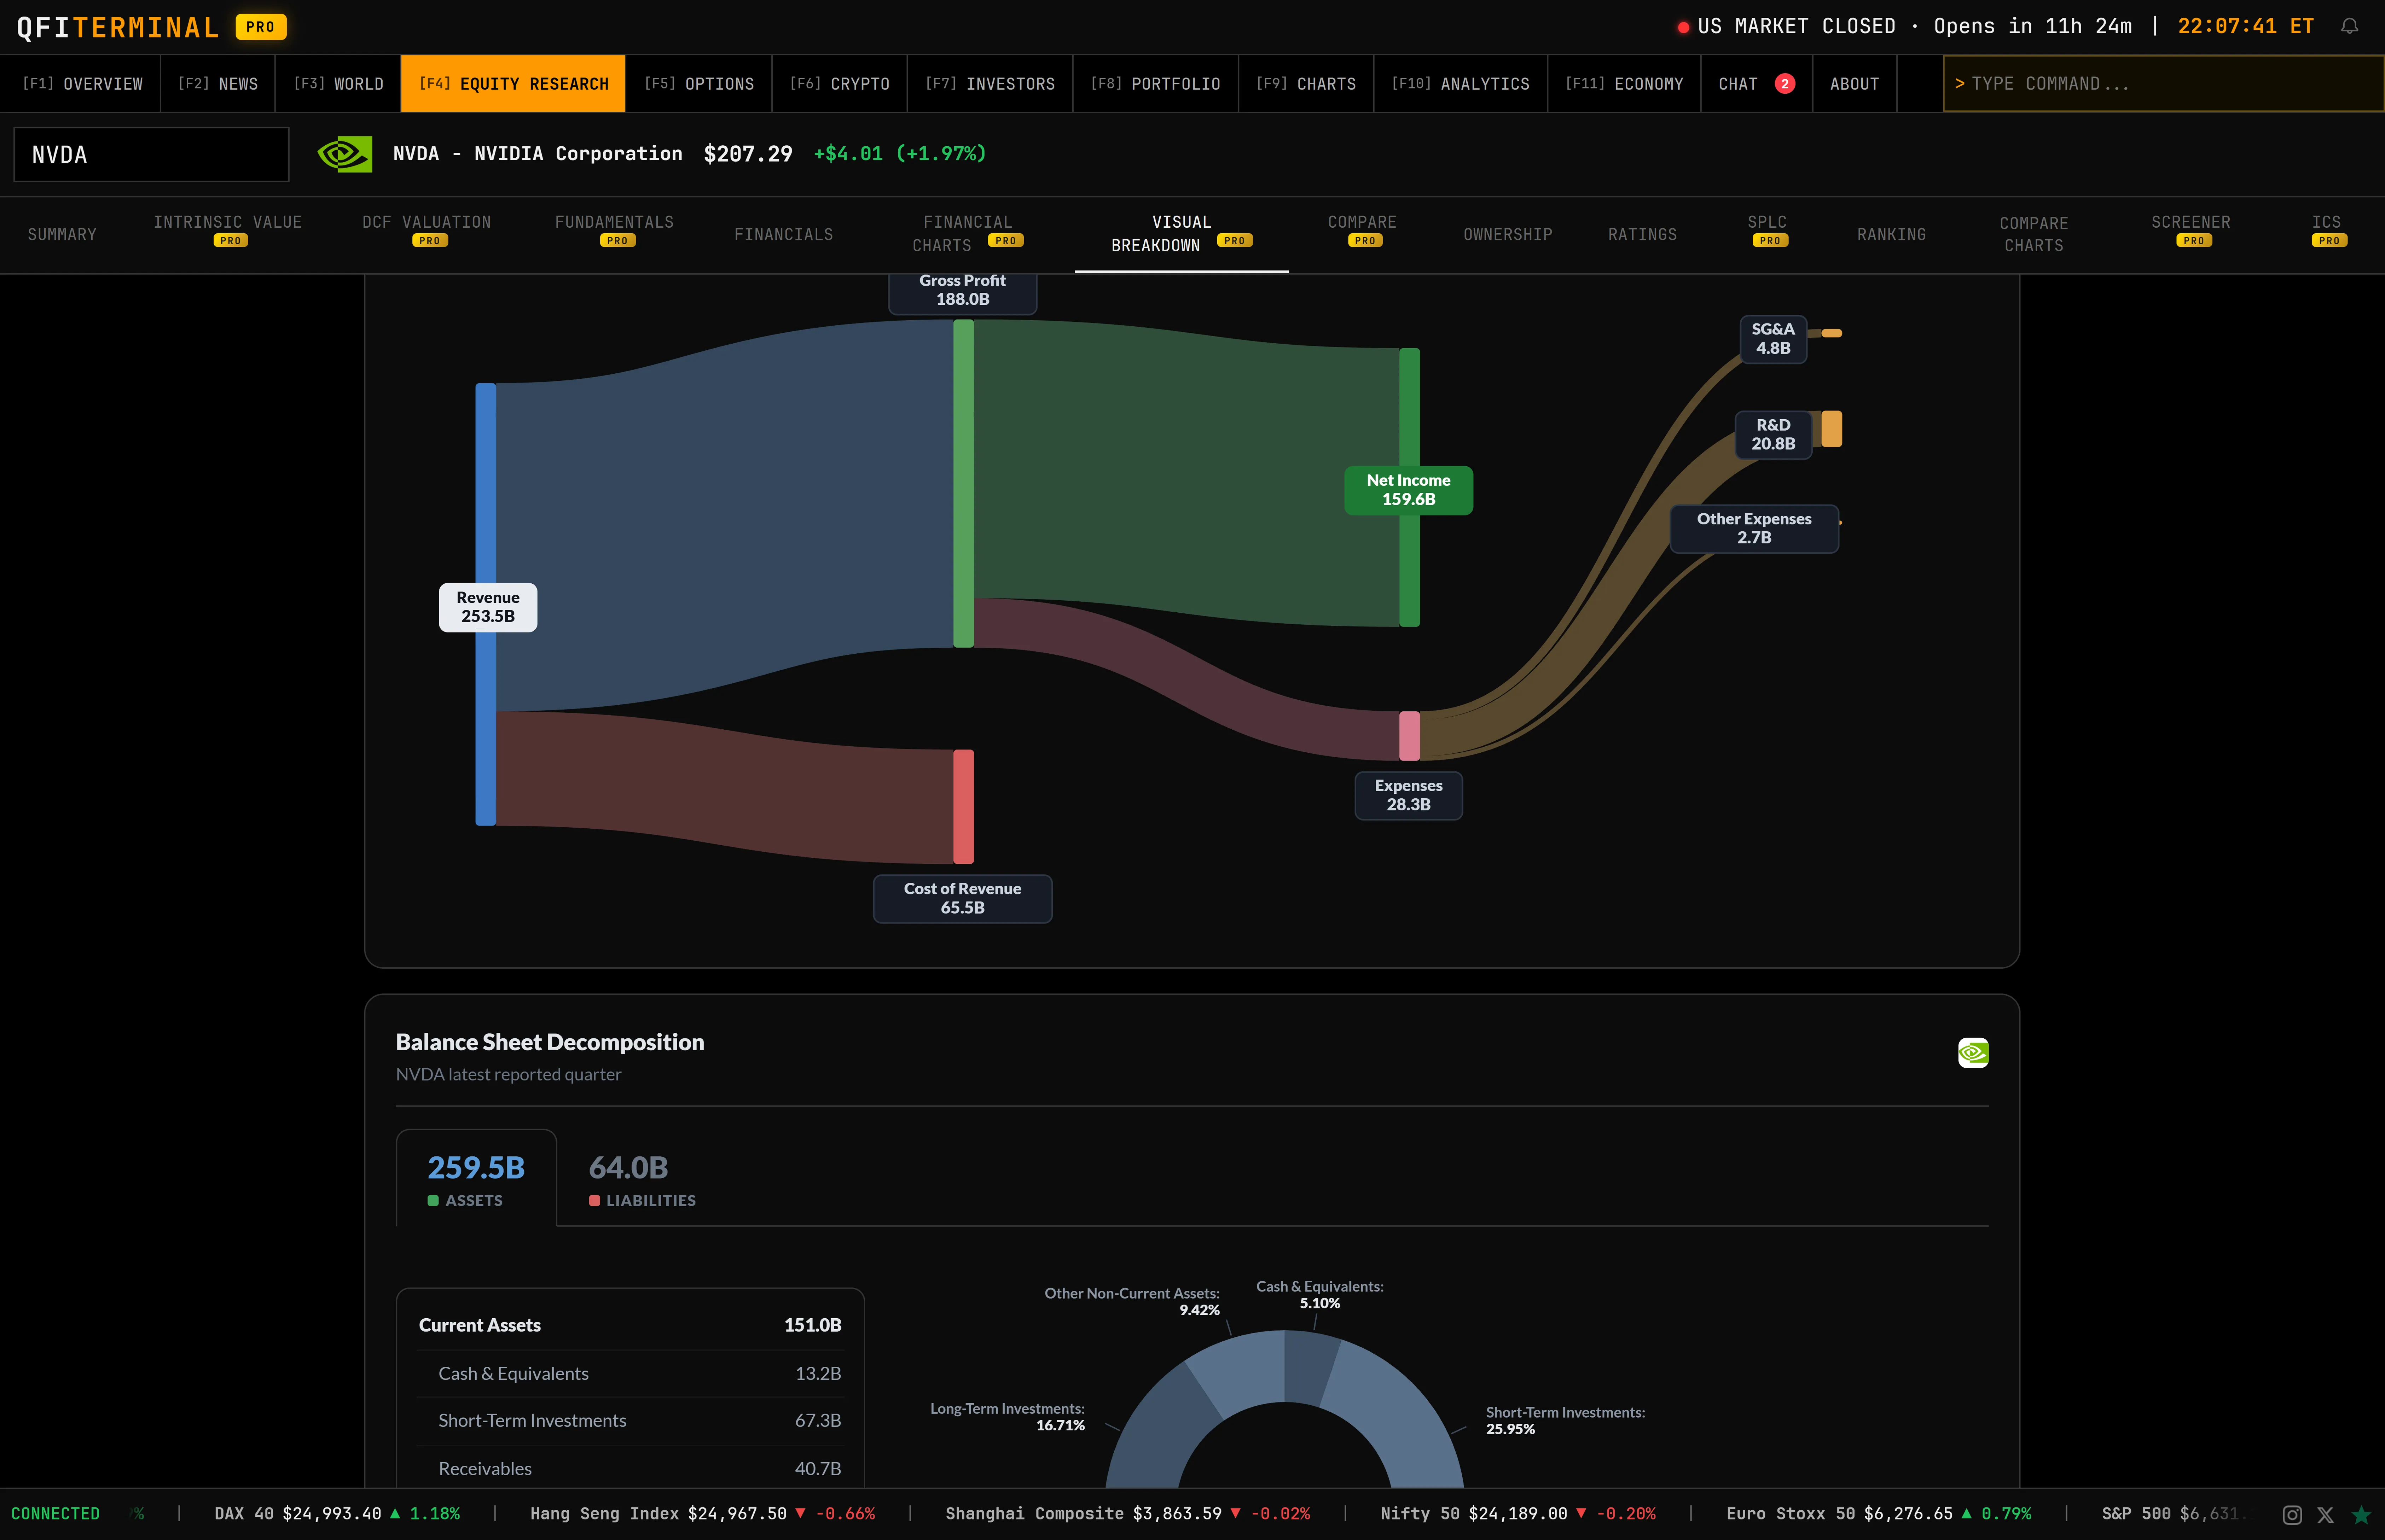Expand the Current Assets row
Viewport: 2385px width, 1540px height.
(630, 1325)
